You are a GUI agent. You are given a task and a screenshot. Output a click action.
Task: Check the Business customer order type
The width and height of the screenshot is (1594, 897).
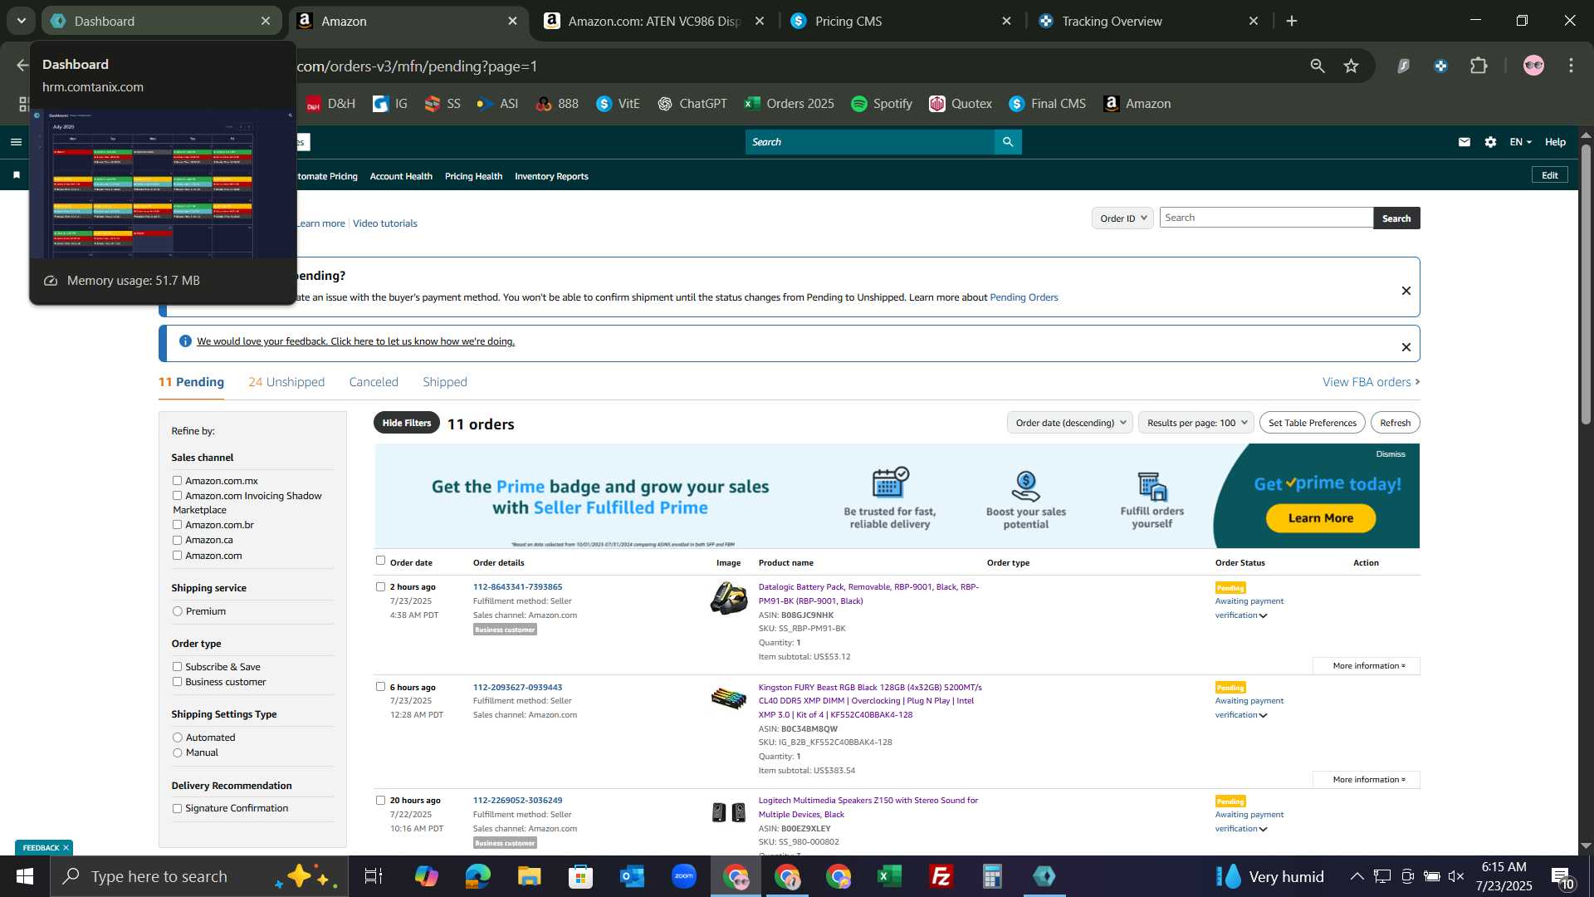[177, 682]
